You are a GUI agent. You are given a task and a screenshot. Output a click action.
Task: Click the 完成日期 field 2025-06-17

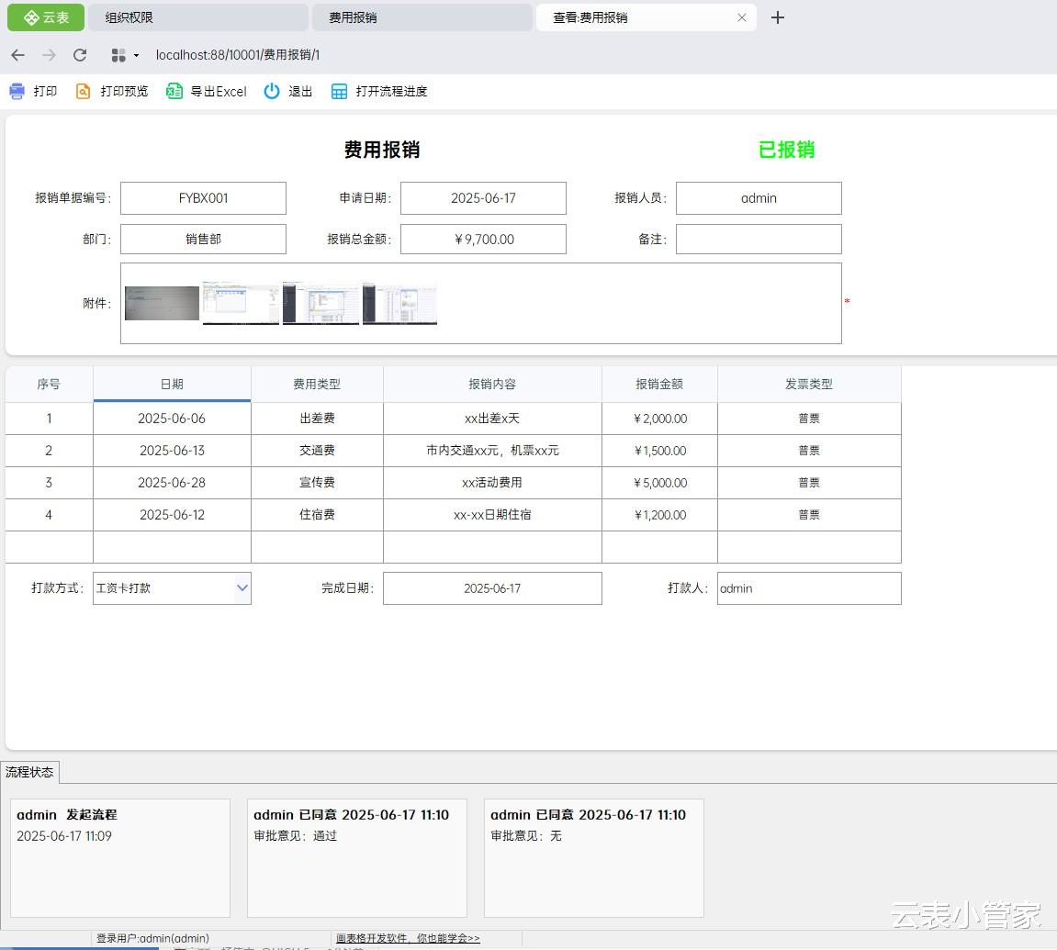[x=492, y=588]
